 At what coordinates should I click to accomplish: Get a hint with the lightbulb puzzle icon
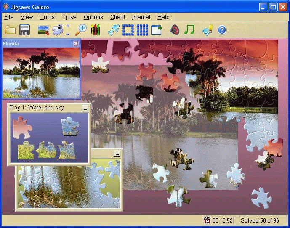(208, 30)
